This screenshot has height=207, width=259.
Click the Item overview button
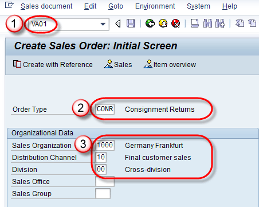click(170, 64)
